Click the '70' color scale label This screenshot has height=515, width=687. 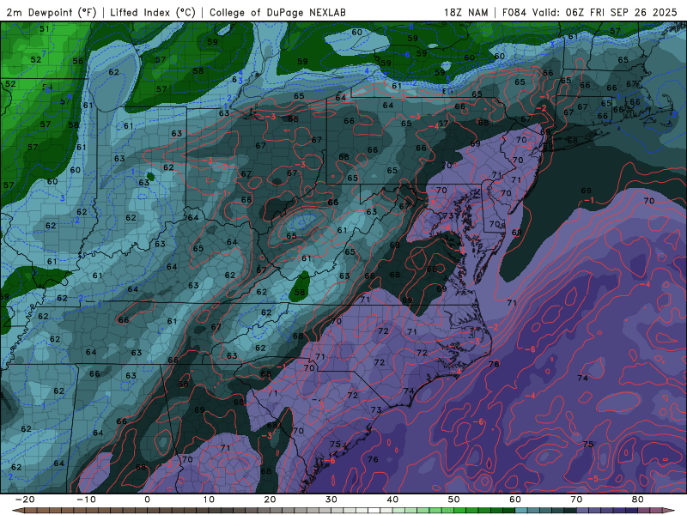click(x=576, y=500)
